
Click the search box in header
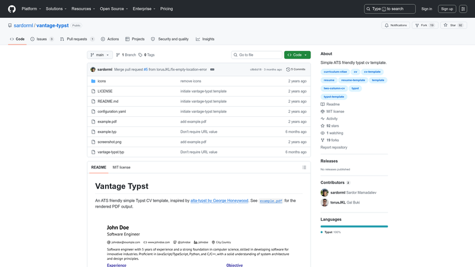coord(389,9)
